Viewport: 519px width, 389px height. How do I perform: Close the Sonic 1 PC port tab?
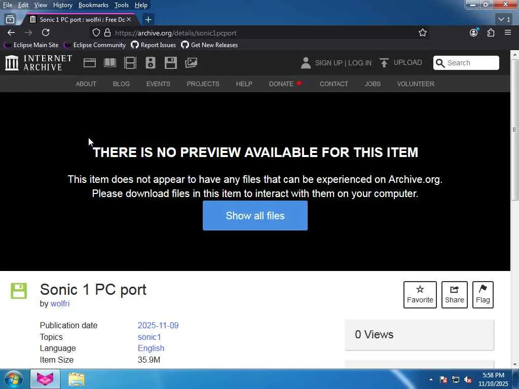coord(129,20)
